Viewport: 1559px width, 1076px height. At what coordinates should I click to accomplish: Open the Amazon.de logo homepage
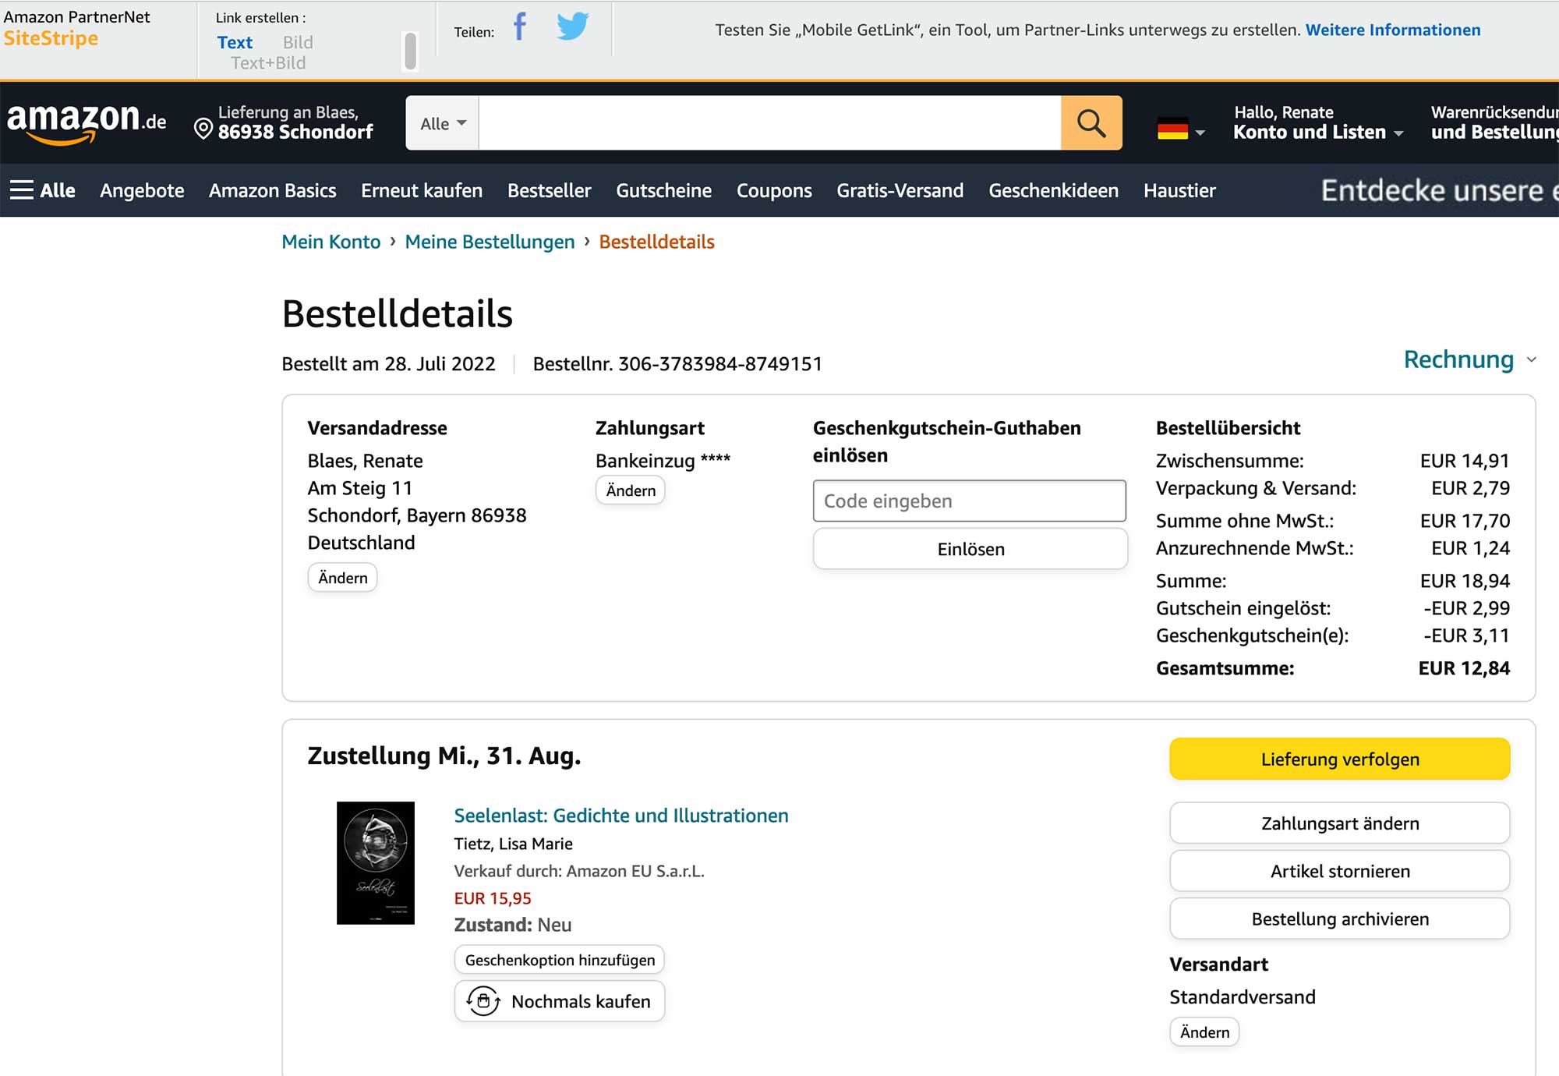tap(87, 123)
